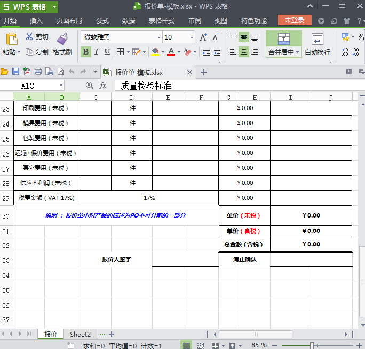Screen dimensions: 365x349
Task: Toggle align text right
Action: (x=255, y=52)
